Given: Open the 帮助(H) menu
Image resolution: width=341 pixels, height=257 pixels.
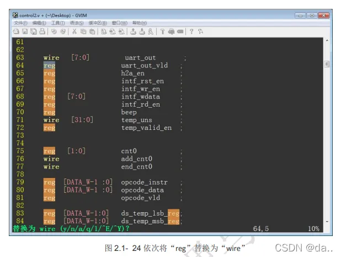Looking at the screenshot, I should [x=140, y=23].
